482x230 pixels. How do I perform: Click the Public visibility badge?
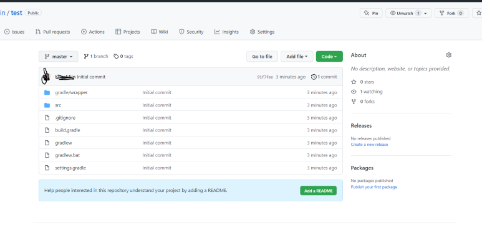(x=33, y=13)
